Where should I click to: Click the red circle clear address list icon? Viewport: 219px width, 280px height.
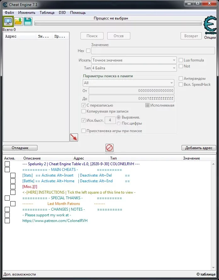(x=109, y=148)
